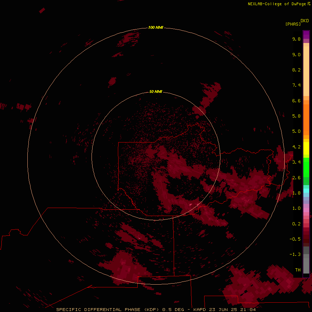The image size is (312, 312).
Task: Click the Specific Differential Phase KAPD caption
Action: click(156, 310)
